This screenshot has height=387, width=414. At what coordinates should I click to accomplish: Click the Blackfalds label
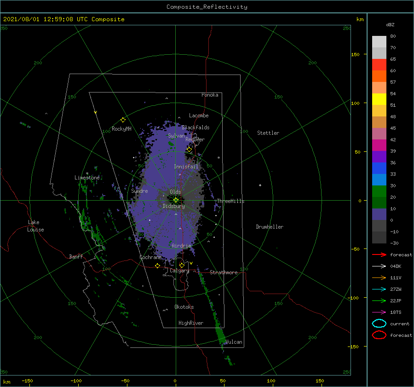195,127
